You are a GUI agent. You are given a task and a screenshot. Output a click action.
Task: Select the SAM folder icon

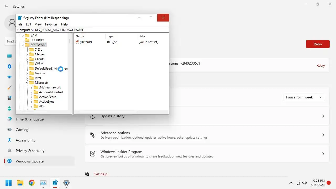click(x=27, y=35)
